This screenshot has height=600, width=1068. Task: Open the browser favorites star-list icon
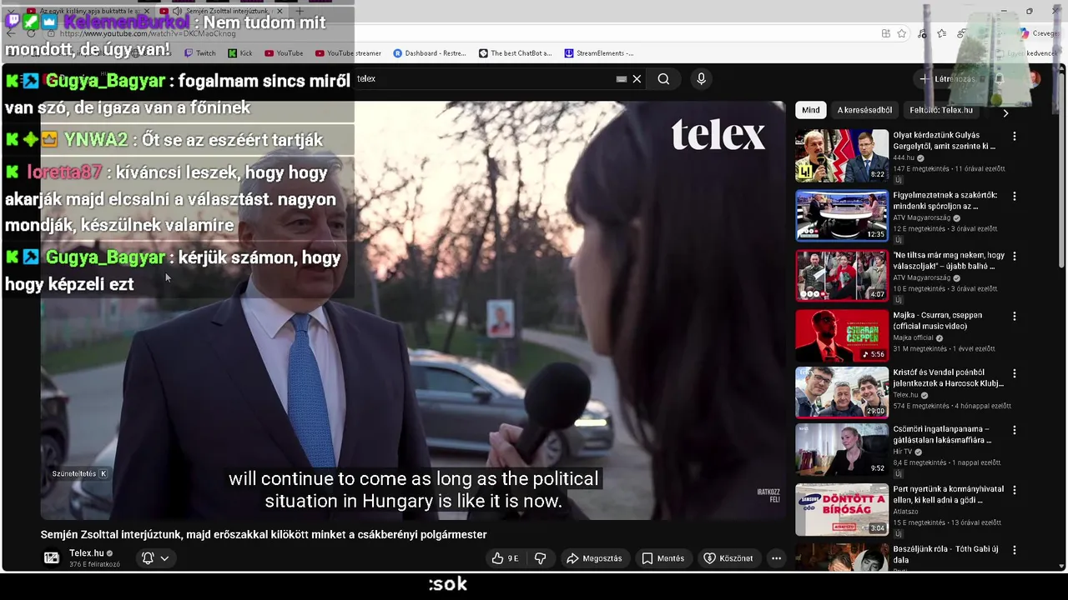pos(941,33)
